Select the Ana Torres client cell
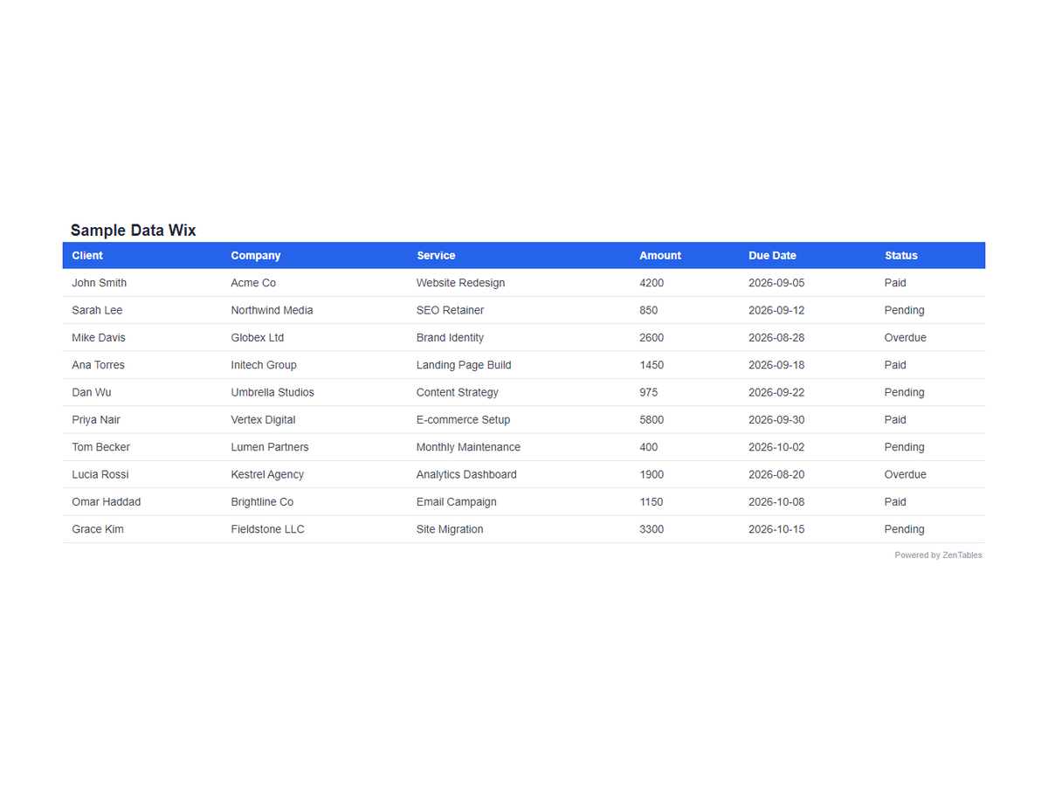The height and width of the screenshot is (786, 1048). (98, 365)
